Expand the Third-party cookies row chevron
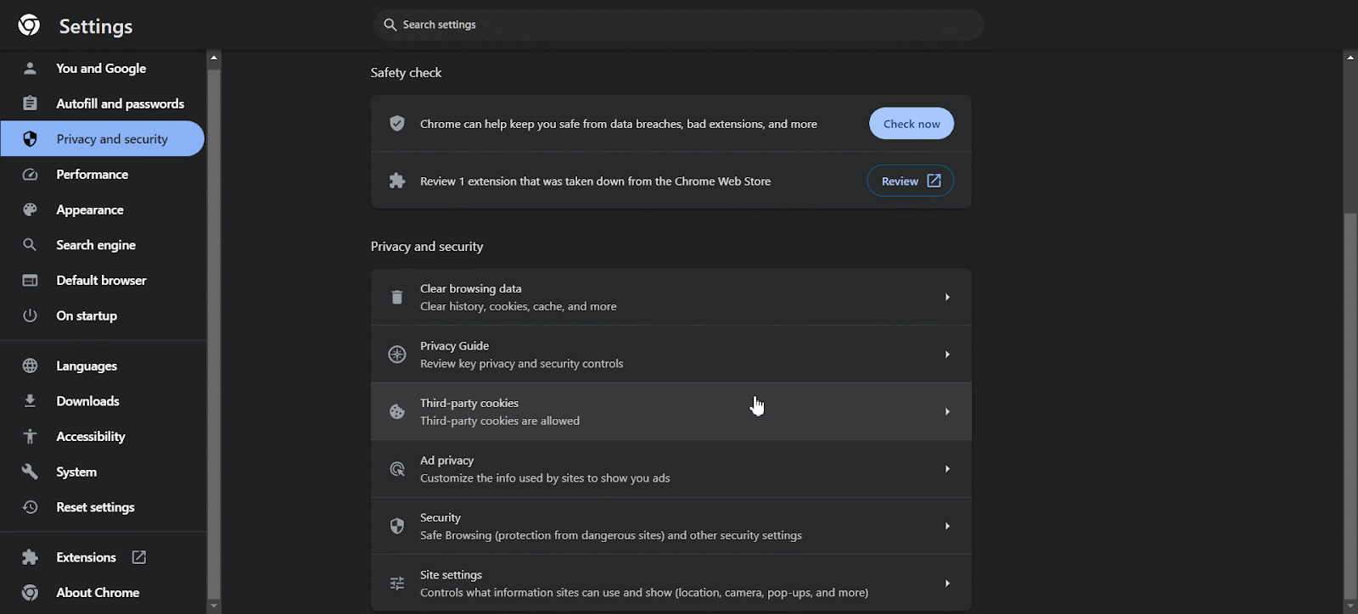This screenshot has width=1358, height=614. [946, 410]
